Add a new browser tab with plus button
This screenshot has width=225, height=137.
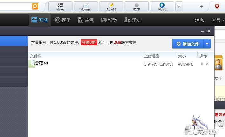201,6
